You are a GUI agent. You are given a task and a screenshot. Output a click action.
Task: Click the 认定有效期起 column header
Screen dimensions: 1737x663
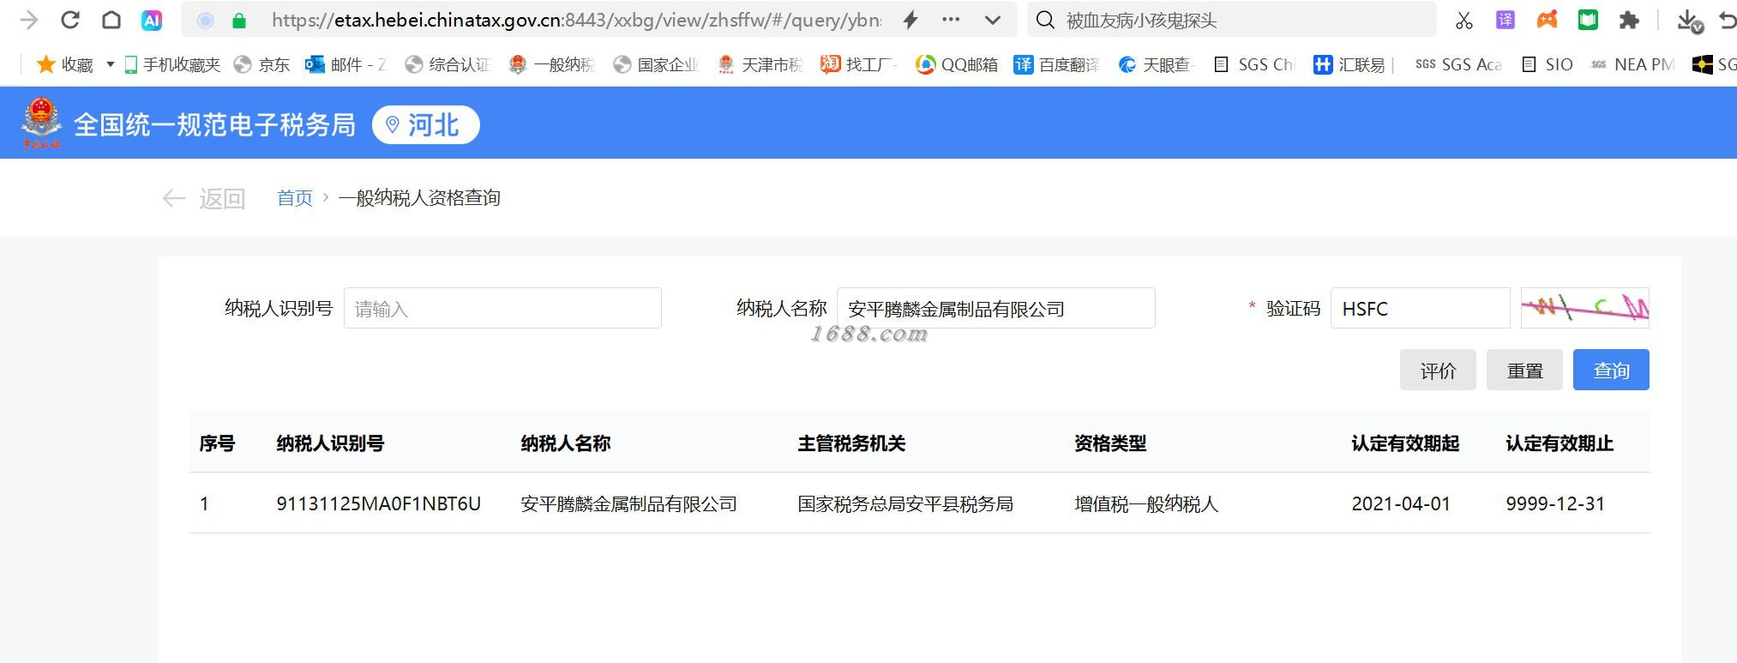coord(1405,443)
